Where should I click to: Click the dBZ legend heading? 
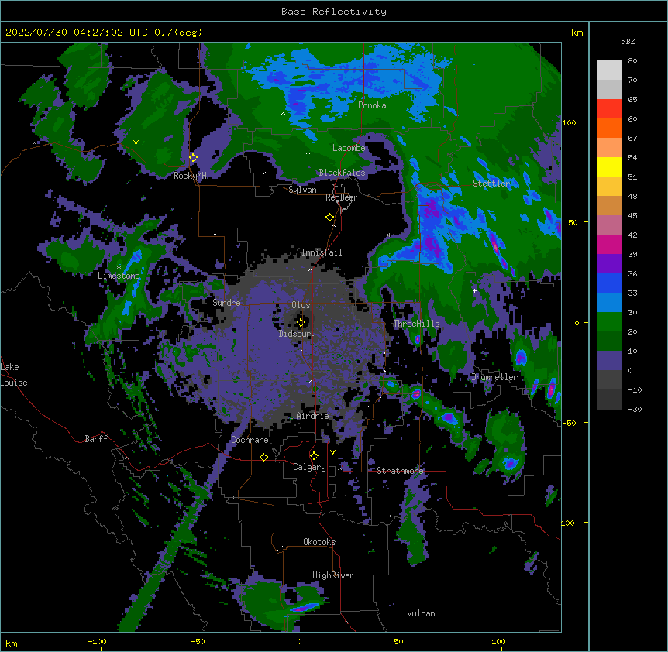click(628, 42)
